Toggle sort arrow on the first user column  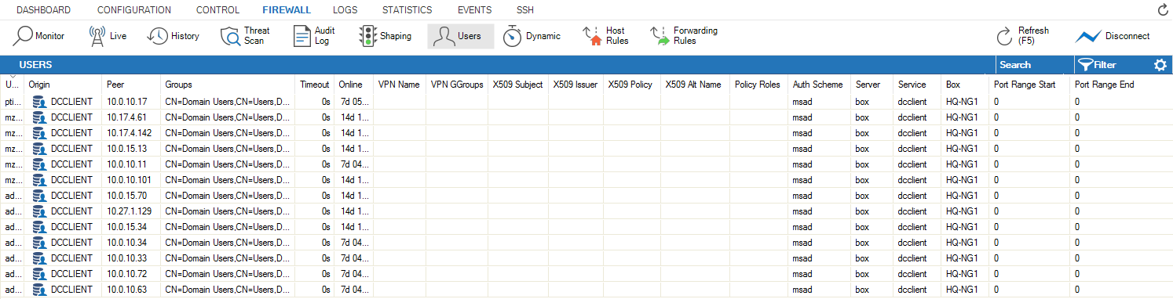coord(12,77)
